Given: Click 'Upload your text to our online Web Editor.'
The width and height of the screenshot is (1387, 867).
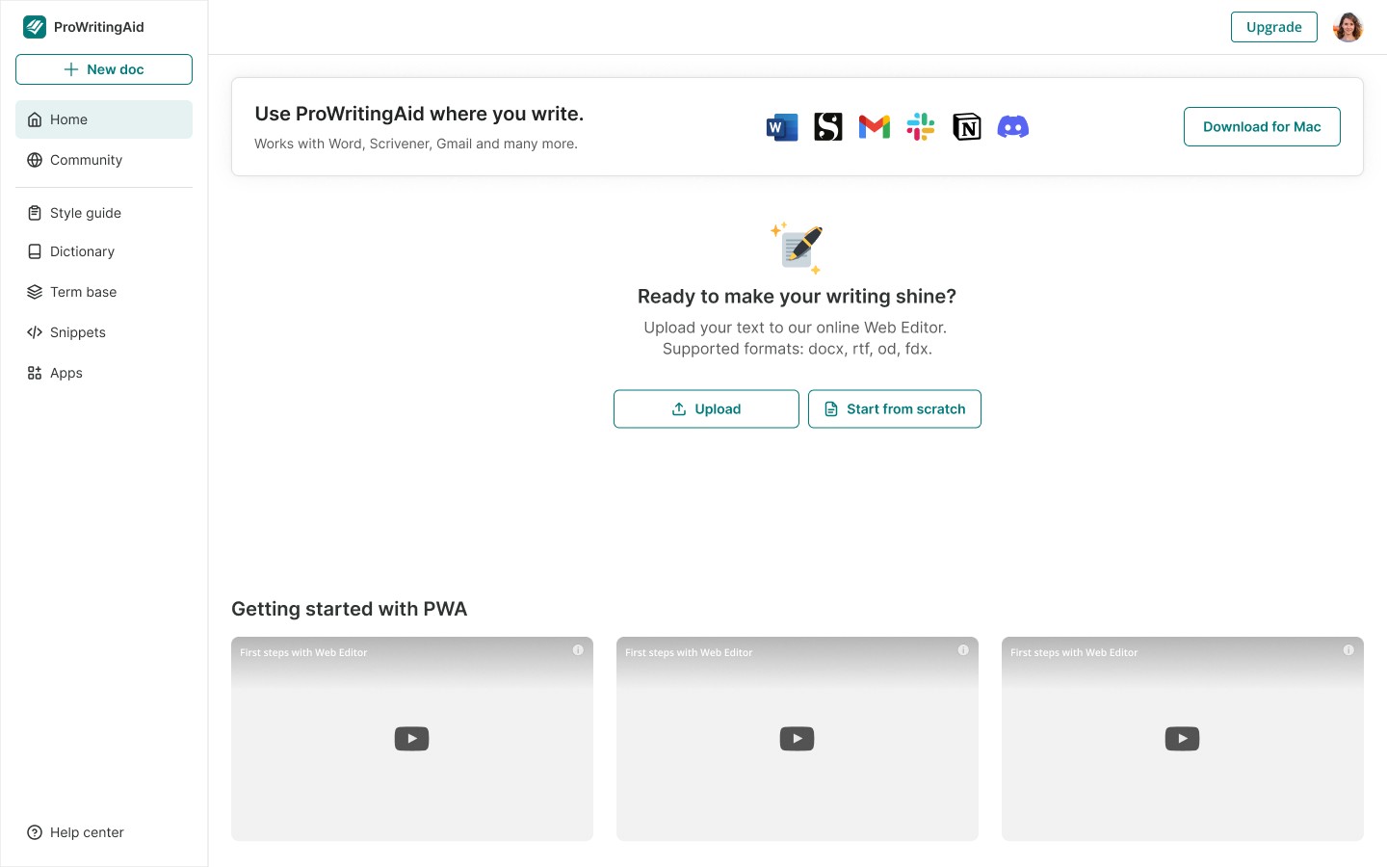Looking at the screenshot, I should 796,328.
